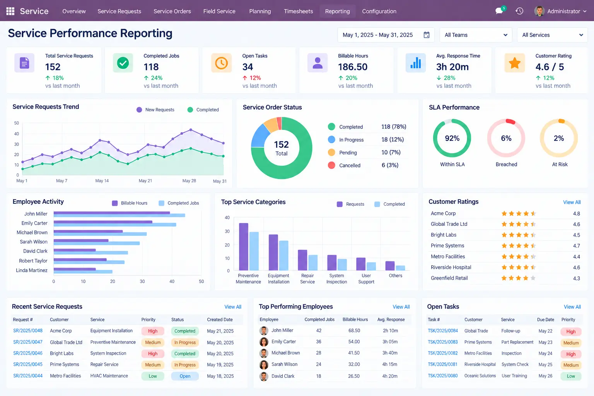
Task: Click David Clark's avatar in Top Performing Employees
Action: pyautogui.click(x=264, y=376)
